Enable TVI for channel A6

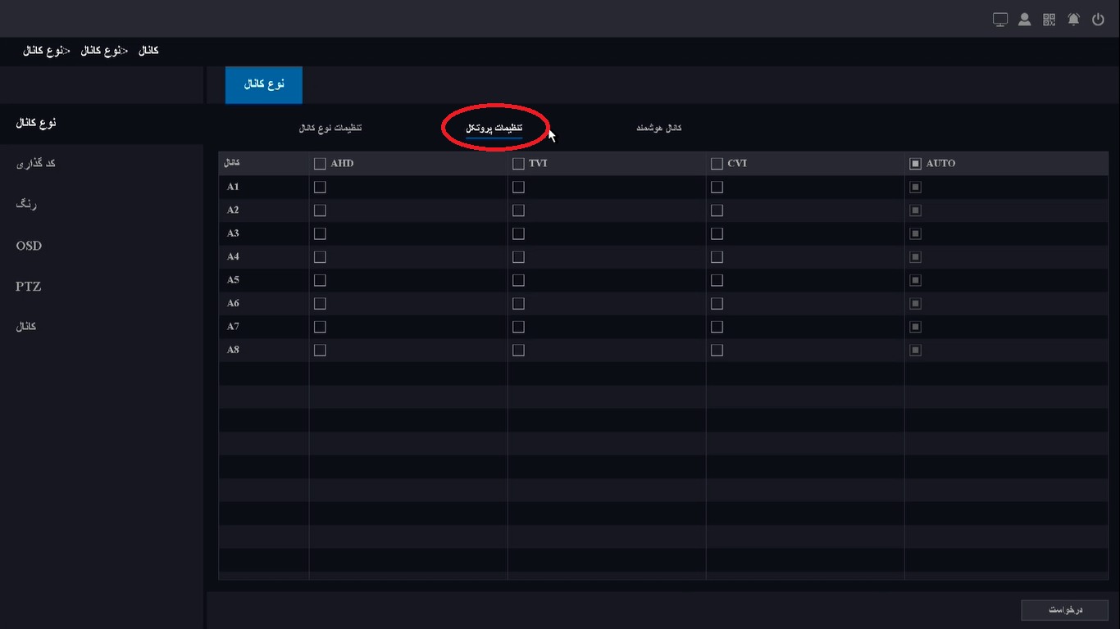[518, 304]
